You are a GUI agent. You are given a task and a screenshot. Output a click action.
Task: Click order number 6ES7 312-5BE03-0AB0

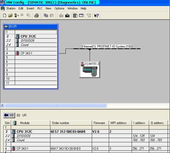[x=68, y=132]
